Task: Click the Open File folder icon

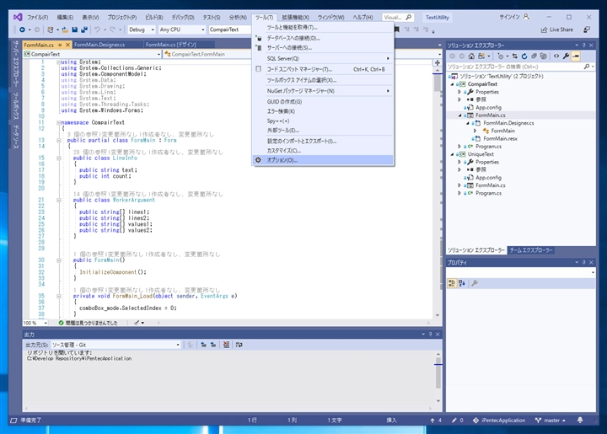Action: point(65,29)
